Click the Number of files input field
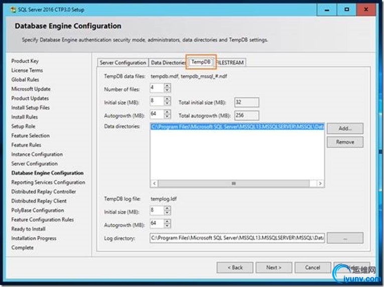Screen dimensions: 384x287 click(157, 88)
